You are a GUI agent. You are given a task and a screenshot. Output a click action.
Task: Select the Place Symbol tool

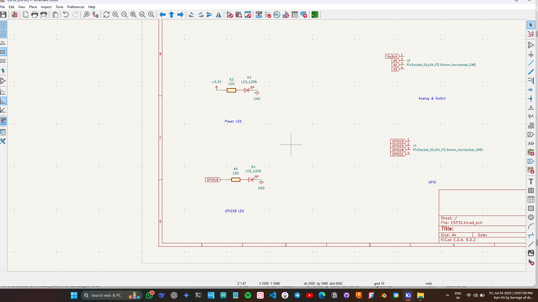click(531, 45)
